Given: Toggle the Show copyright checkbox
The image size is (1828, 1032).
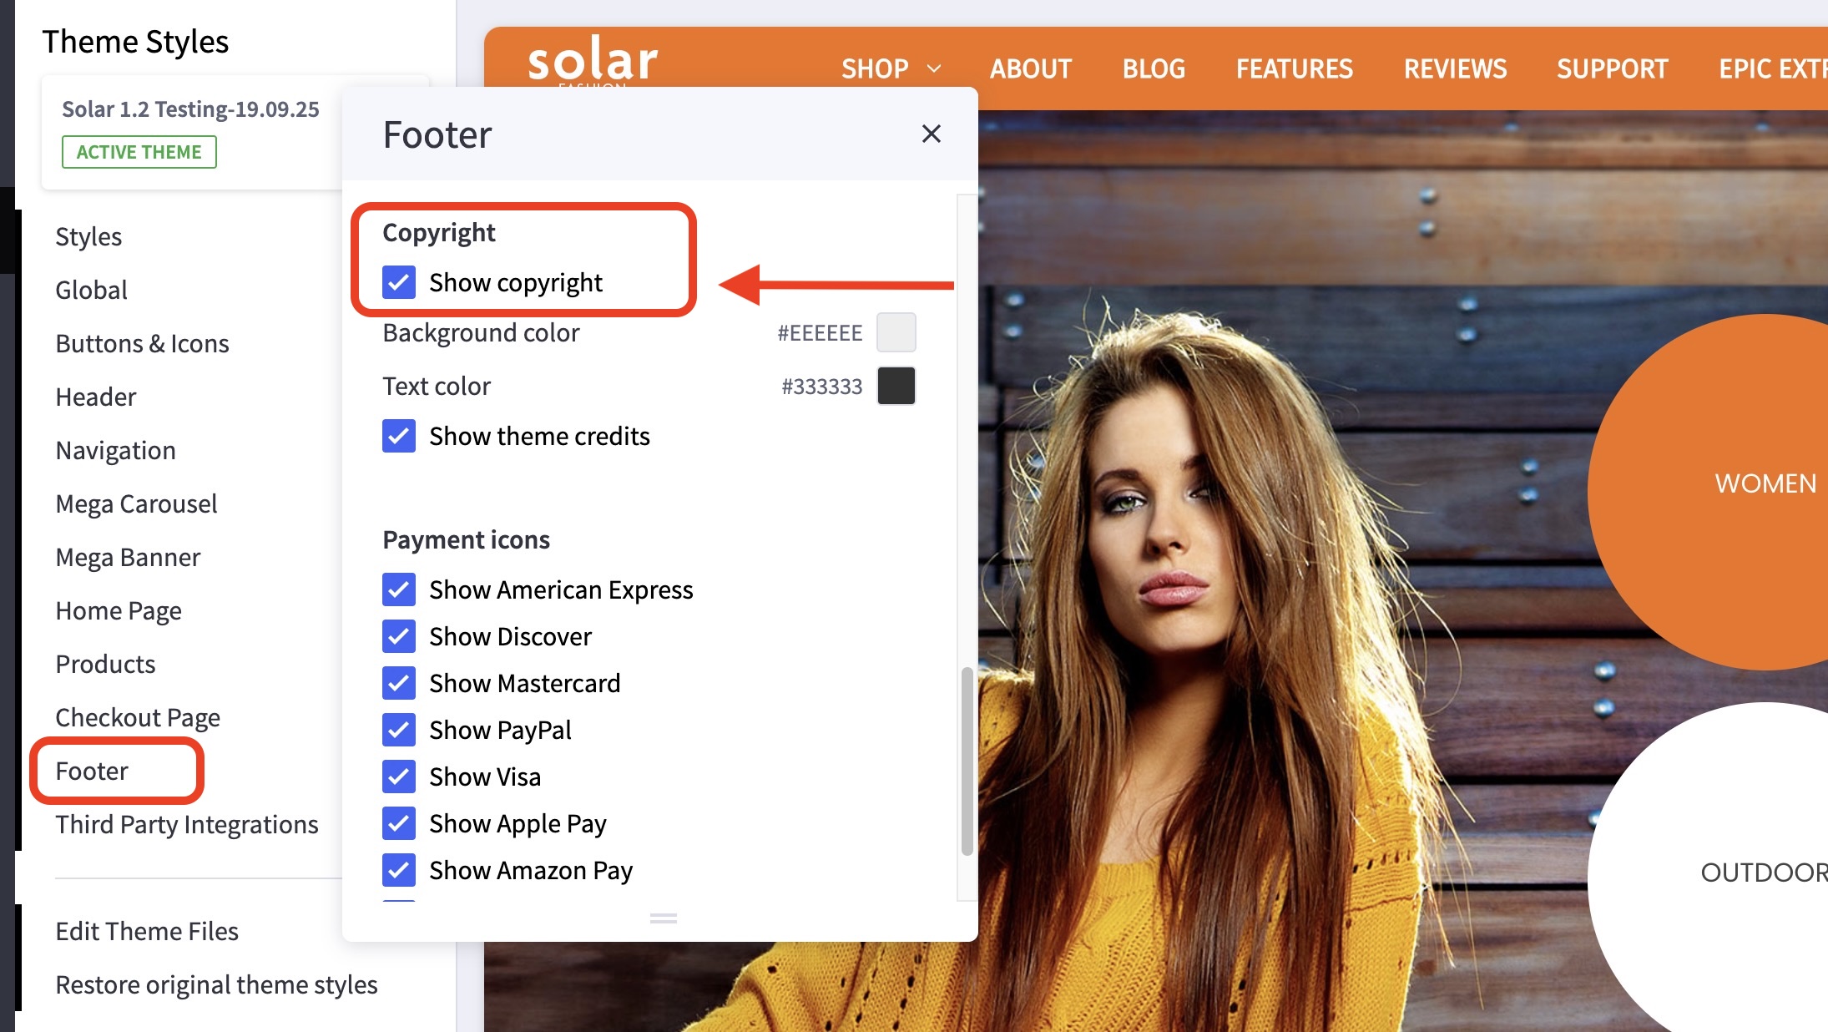Looking at the screenshot, I should click(399, 282).
